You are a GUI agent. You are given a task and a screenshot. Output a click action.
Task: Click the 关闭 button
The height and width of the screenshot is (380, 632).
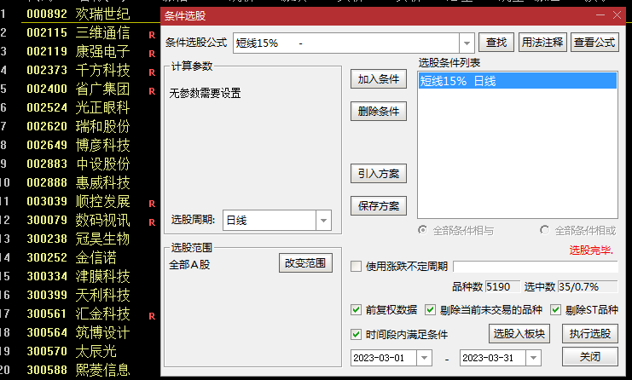point(590,357)
